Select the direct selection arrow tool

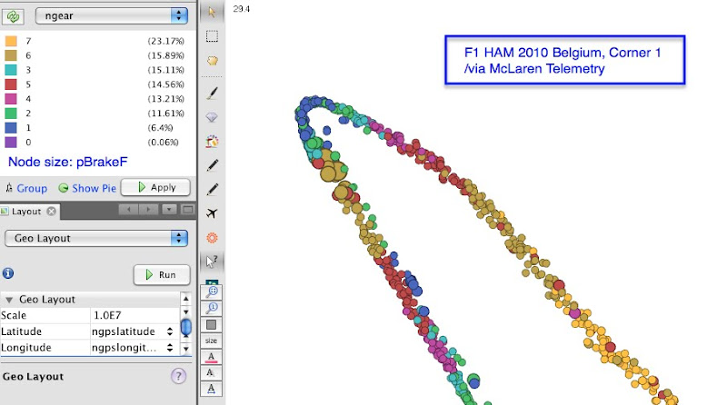pos(212,12)
